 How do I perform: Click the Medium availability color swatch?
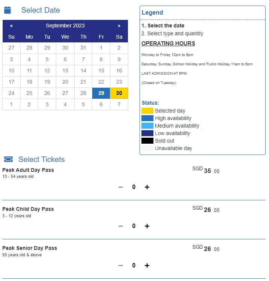pos(147,126)
